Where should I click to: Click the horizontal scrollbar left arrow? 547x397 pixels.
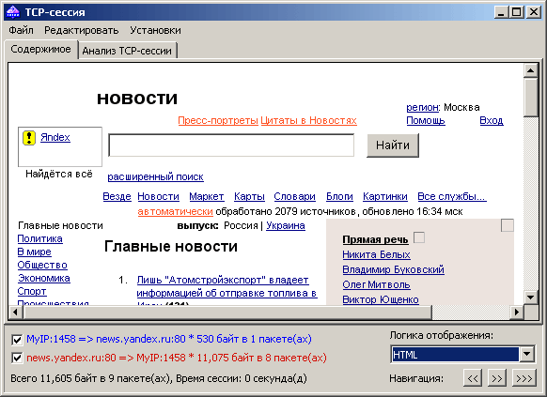[x=15, y=313]
